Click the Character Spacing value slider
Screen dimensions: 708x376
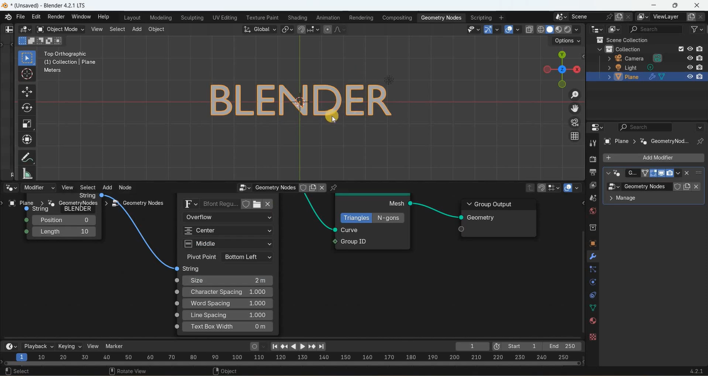(227, 292)
